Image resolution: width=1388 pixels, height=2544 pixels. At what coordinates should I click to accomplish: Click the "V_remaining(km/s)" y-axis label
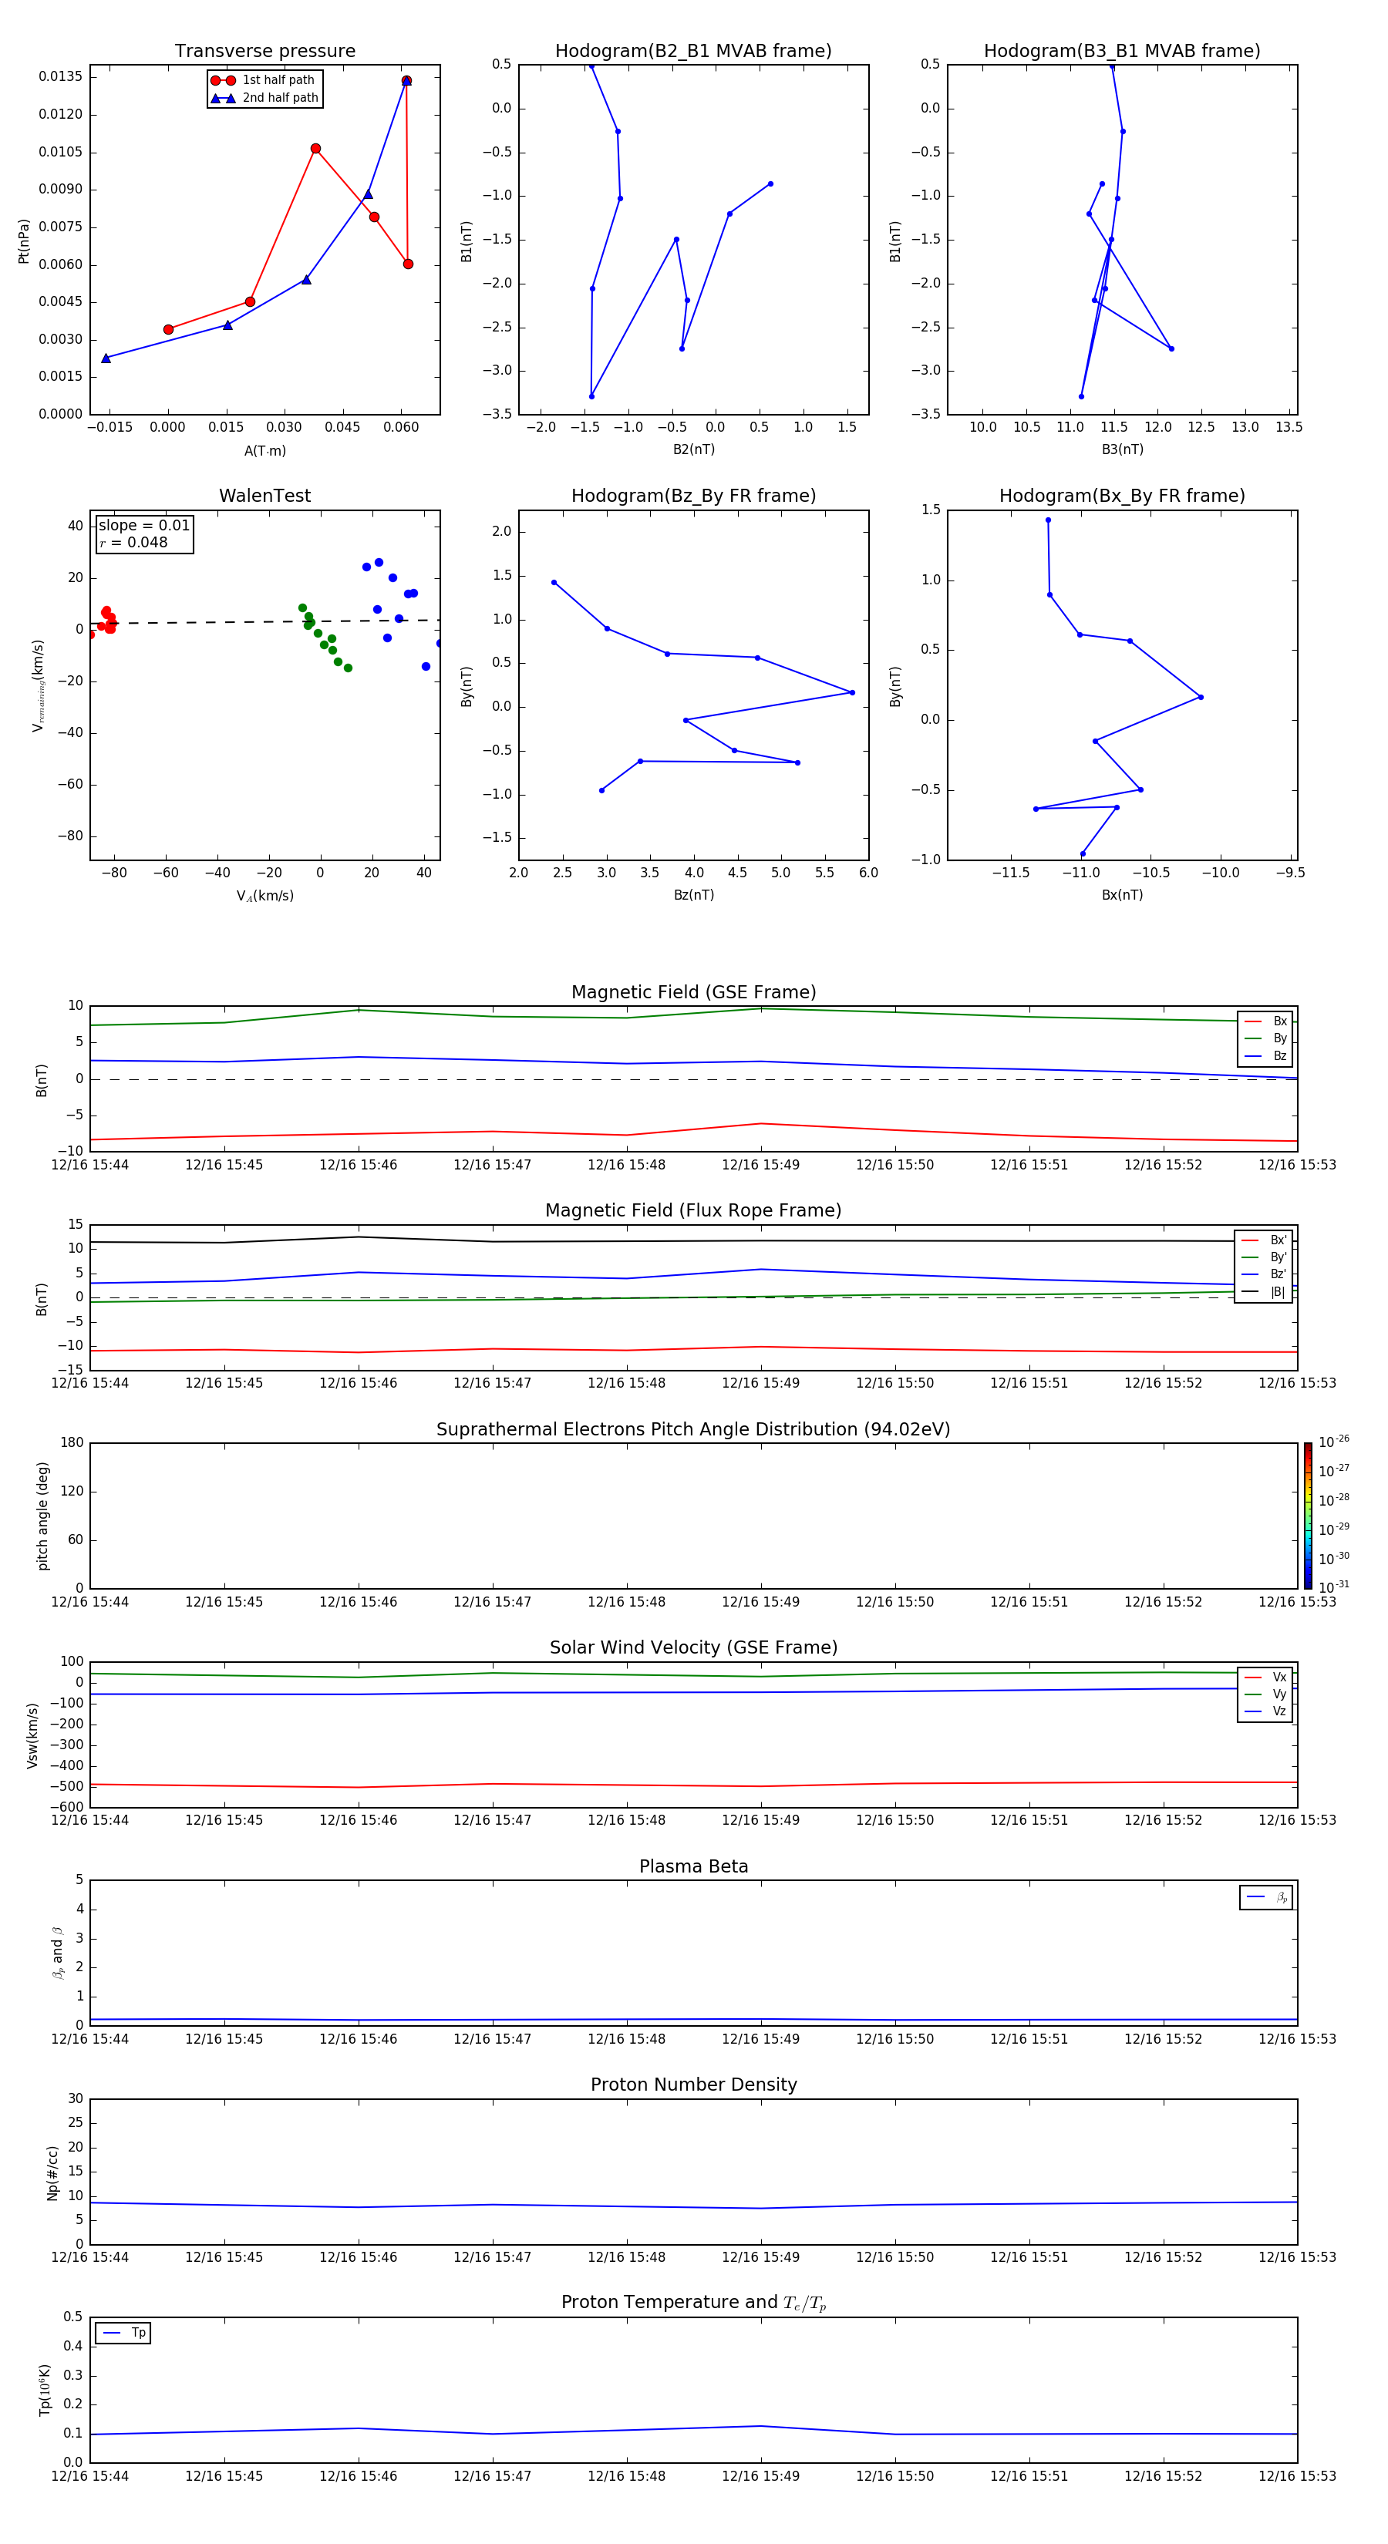tap(39, 686)
